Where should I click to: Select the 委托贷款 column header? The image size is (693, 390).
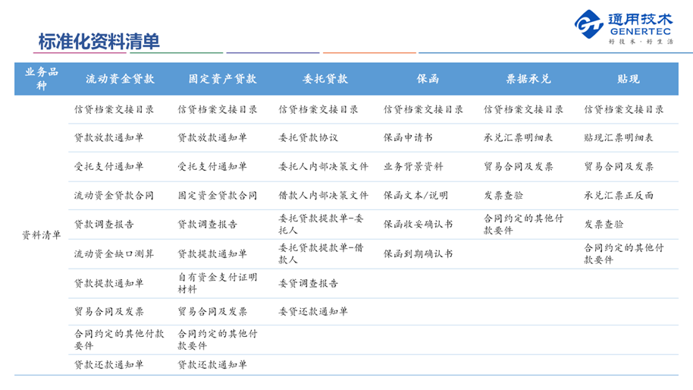click(325, 79)
